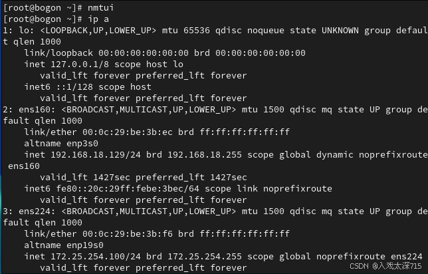Click the altname enp3s0 text
Screen dimensions: 428x274
pos(61,143)
